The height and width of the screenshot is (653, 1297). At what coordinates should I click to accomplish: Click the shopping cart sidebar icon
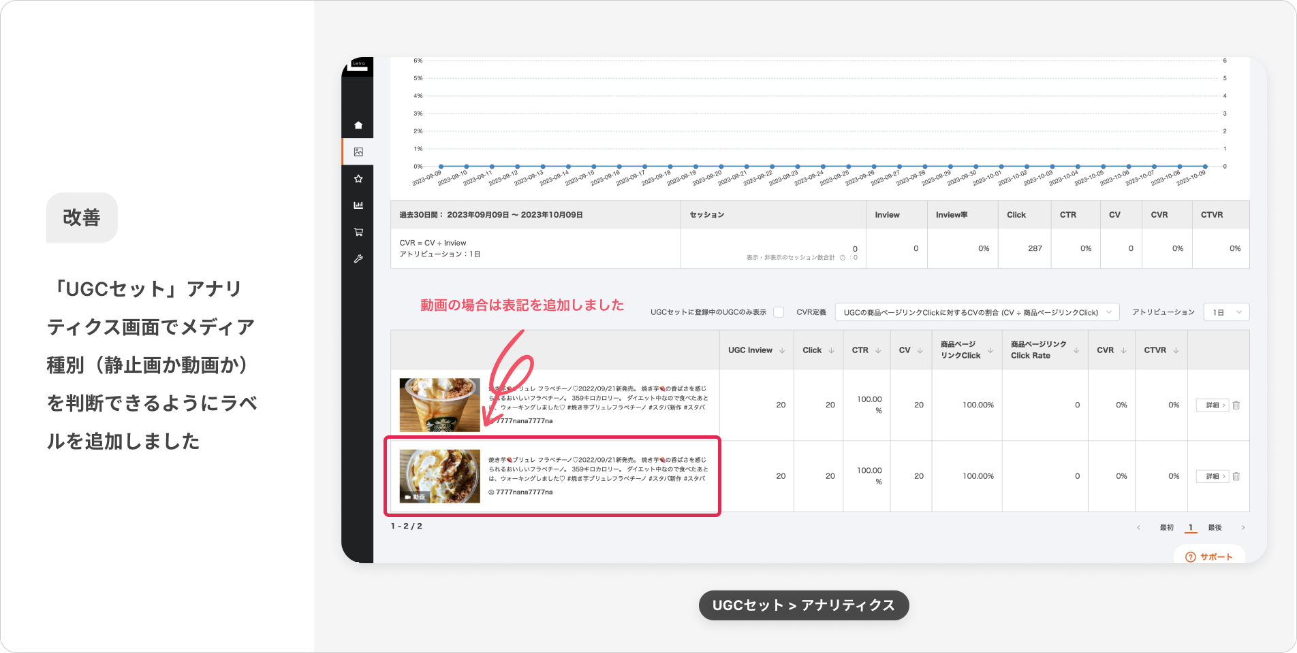point(358,232)
